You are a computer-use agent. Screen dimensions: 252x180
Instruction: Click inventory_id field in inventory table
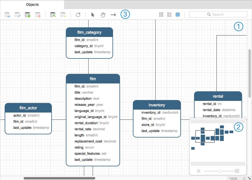pos(160,113)
